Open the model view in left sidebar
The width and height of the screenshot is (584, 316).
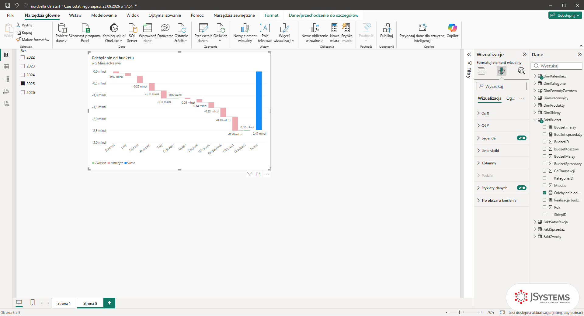[6, 79]
